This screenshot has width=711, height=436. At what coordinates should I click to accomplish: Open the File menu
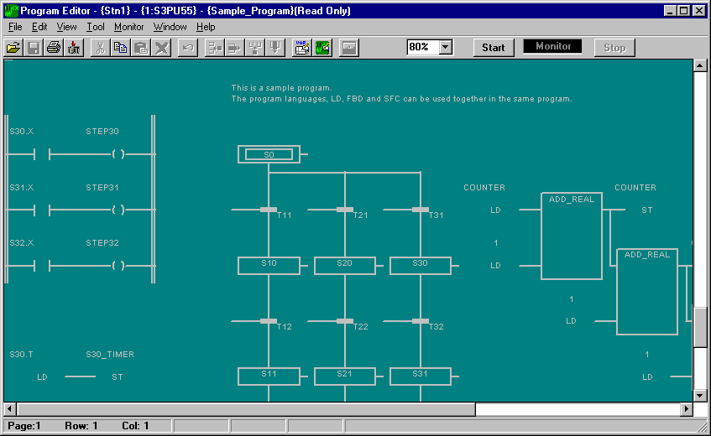(x=15, y=27)
